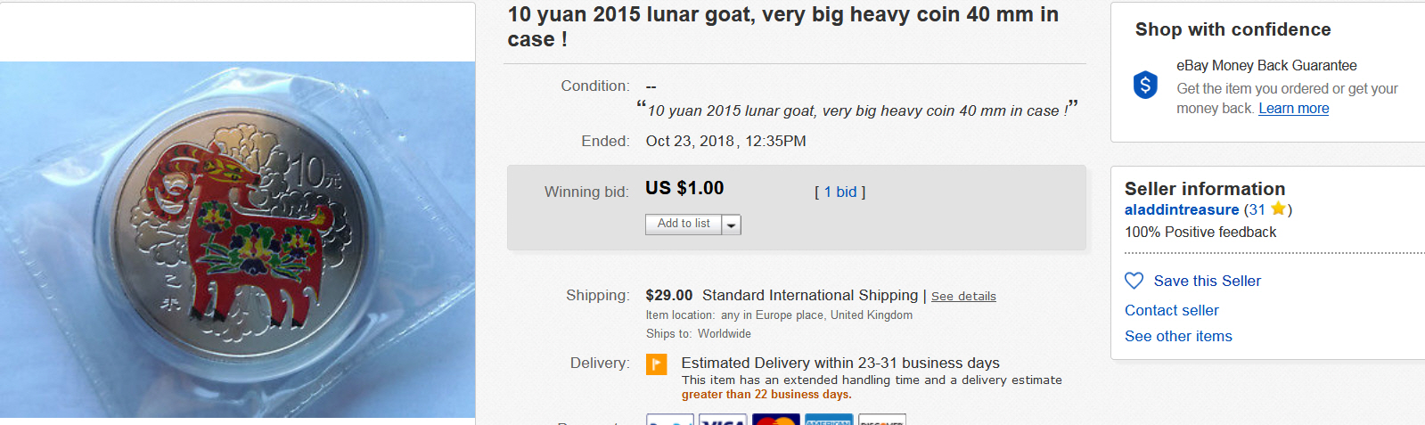Viewport: 1425px width, 425px height.
Task: Open See details for shipping
Action: 963,297
